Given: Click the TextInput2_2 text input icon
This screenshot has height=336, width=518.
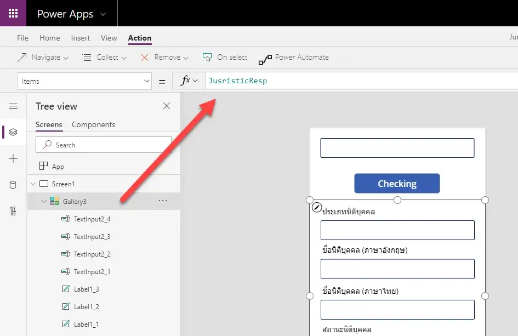Looking at the screenshot, I should pos(66,254).
